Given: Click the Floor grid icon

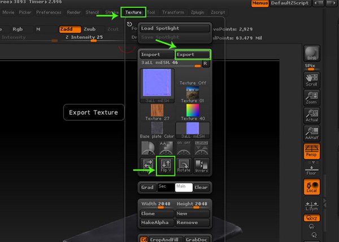Looking at the screenshot, I should pos(311,170).
